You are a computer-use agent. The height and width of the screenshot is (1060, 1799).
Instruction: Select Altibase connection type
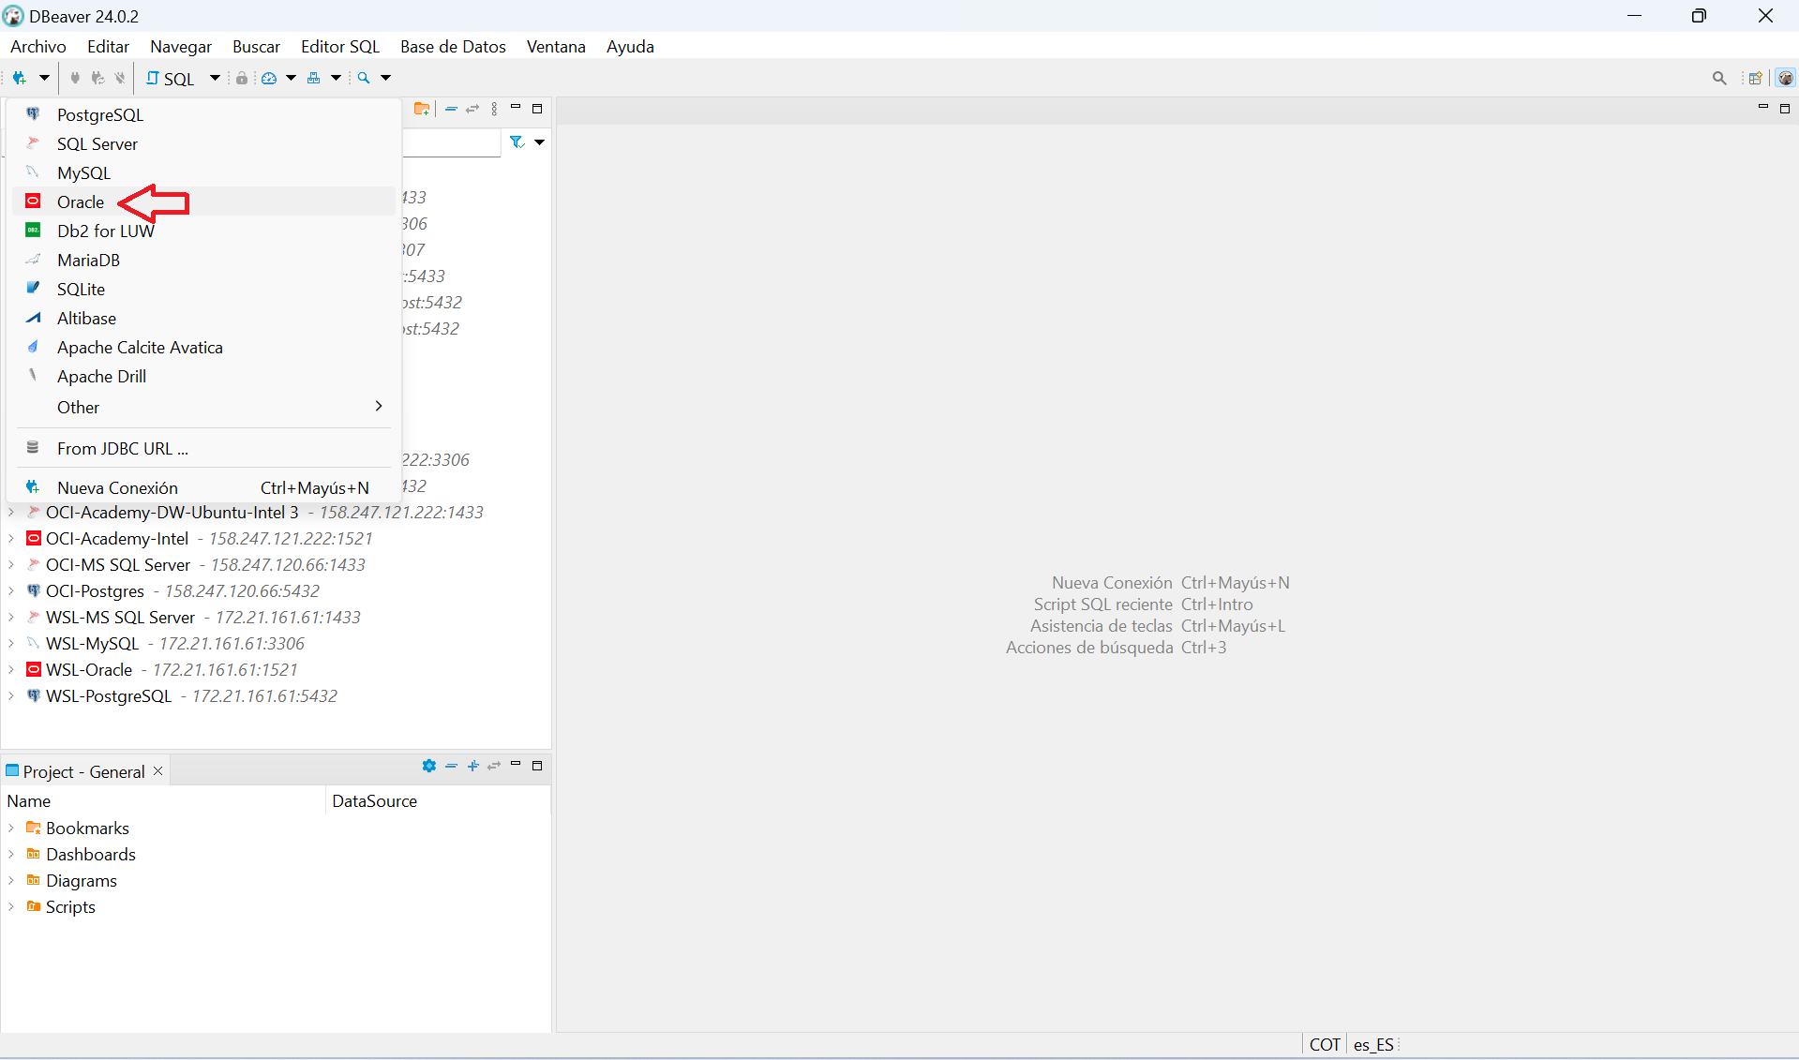(203, 318)
